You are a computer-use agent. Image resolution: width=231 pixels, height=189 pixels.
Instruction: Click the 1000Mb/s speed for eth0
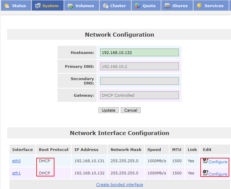(x=157, y=161)
